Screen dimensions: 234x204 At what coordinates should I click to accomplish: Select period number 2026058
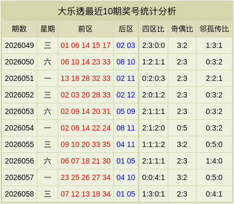[x=19, y=194]
